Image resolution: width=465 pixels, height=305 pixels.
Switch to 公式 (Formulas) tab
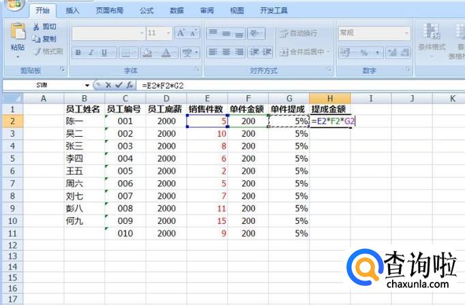pos(147,11)
